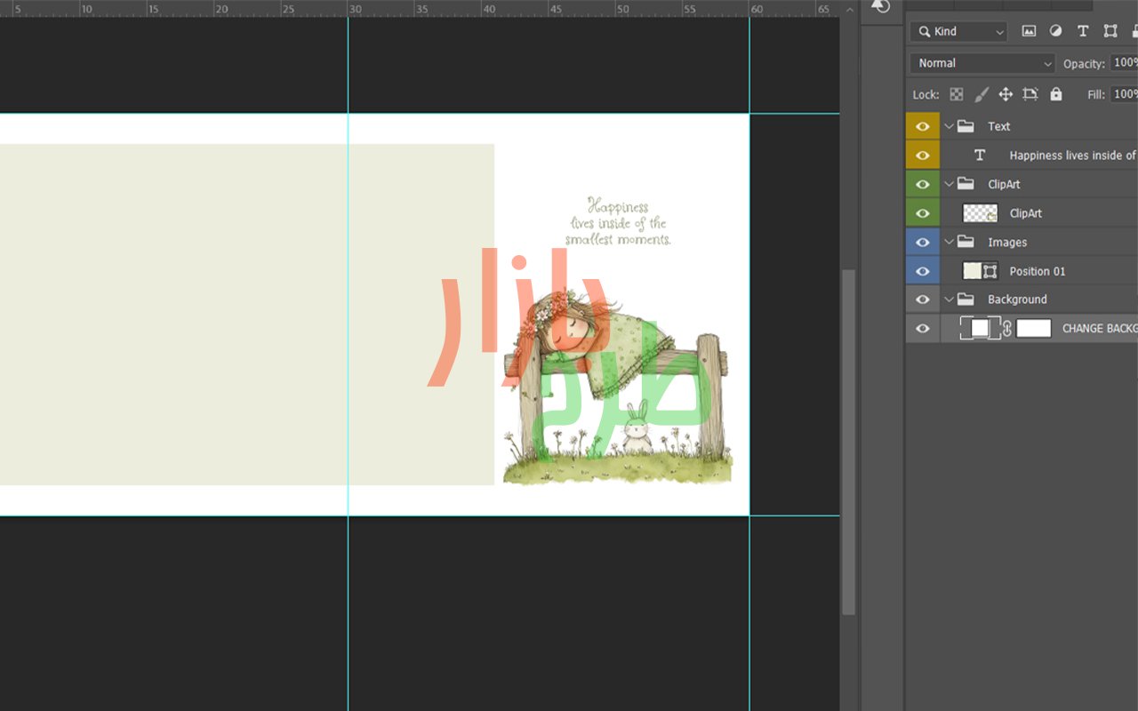
Task: Click the Opacity label
Action: click(1084, 64)
